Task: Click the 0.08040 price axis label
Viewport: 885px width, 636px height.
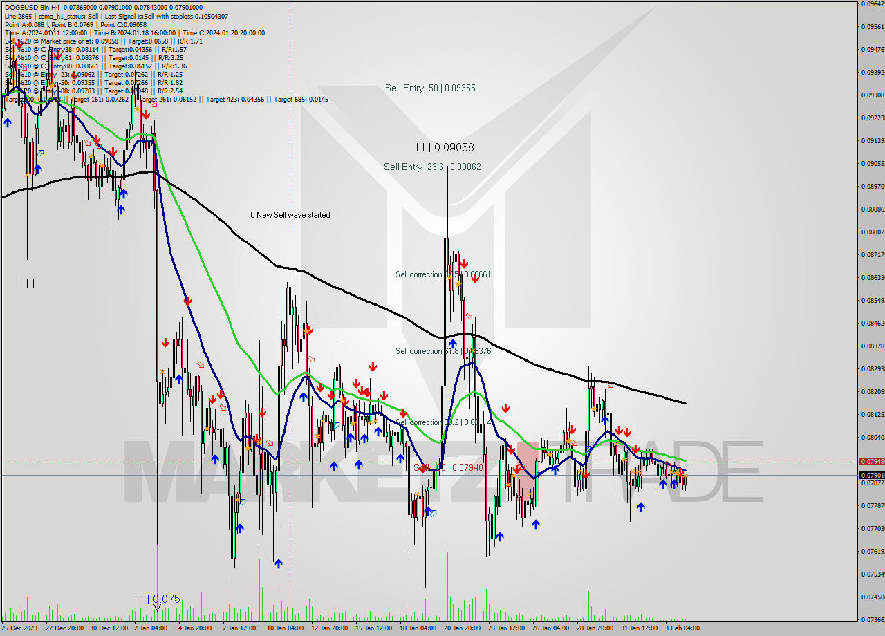Action: (872, 437)
